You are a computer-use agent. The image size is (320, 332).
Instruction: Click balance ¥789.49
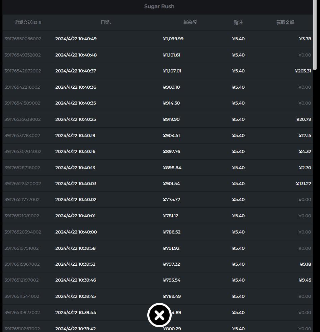click(x=172, y=296)
